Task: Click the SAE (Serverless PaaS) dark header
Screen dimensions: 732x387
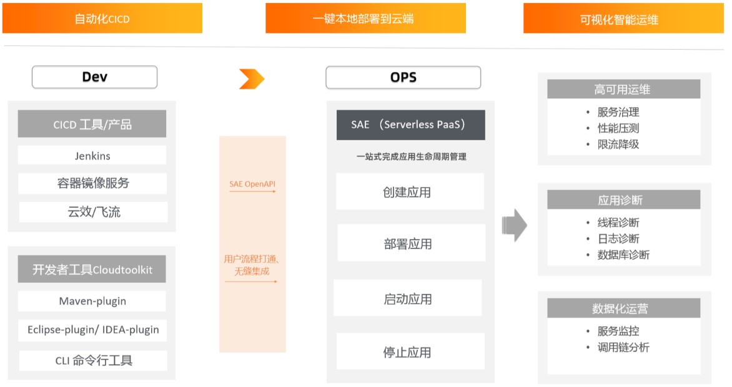Action: [410, 125]
